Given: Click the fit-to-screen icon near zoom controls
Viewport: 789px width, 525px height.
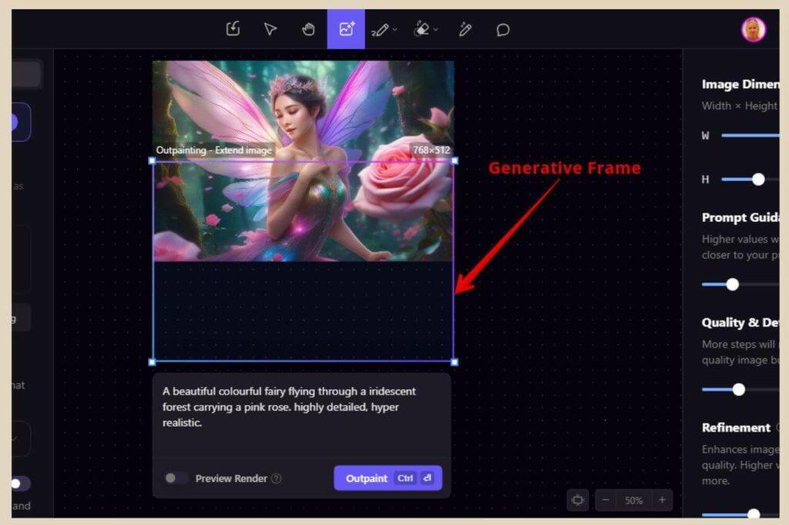Looking at the screenshot, I should pos(578,500).
